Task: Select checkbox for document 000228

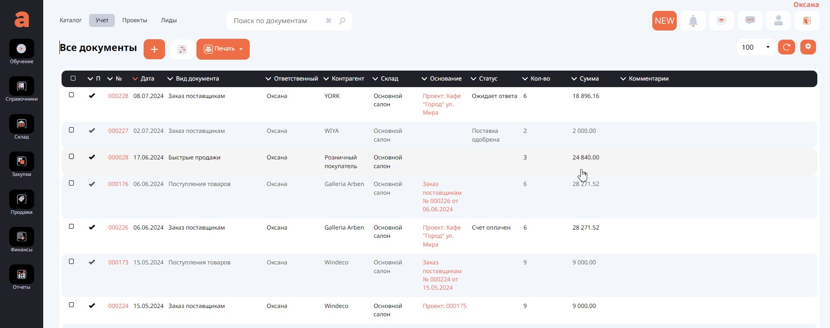Action: point(72,95)
